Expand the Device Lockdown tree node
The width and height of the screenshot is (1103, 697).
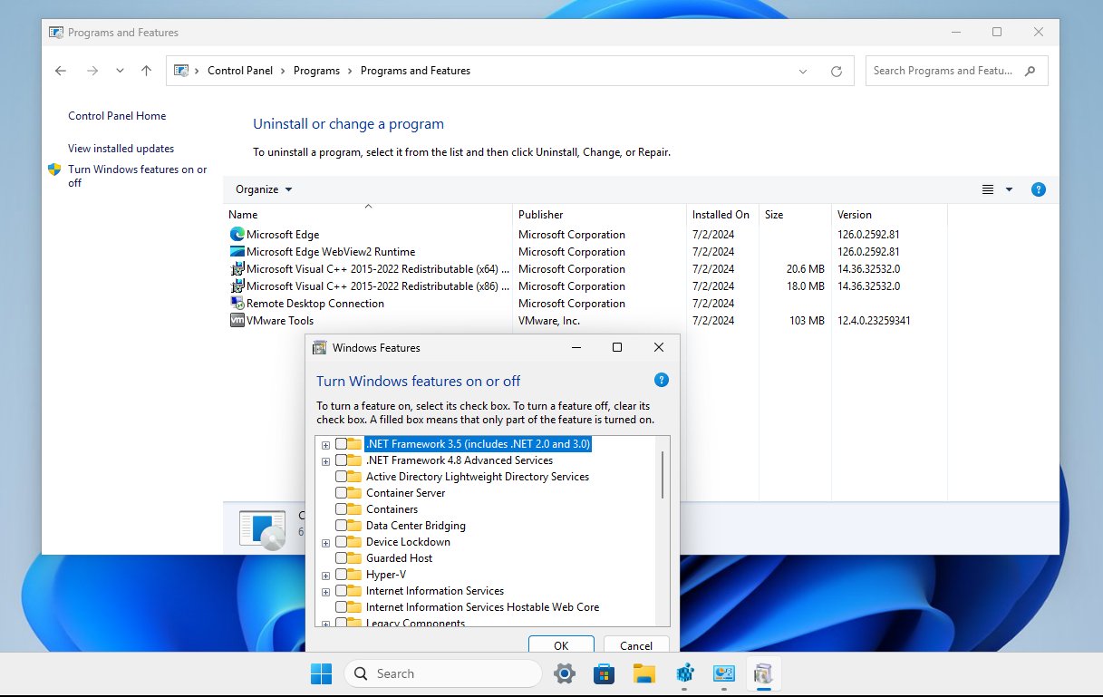325,543
